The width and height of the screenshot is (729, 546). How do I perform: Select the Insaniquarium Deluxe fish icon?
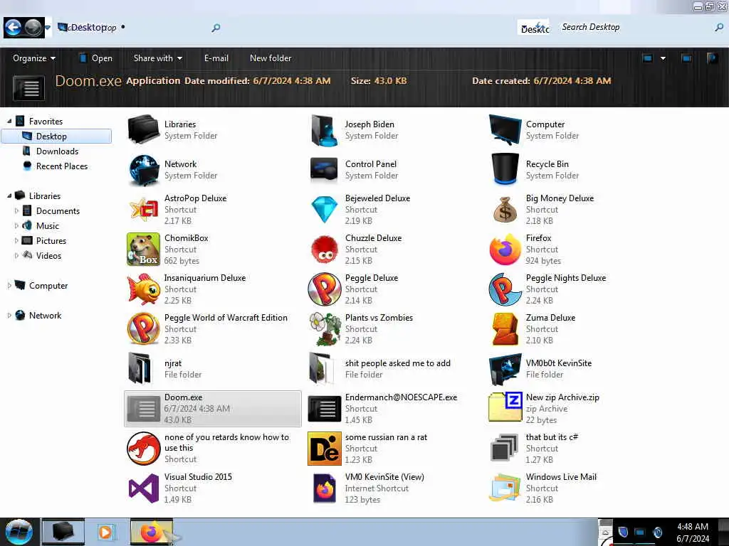click(143, 289)
